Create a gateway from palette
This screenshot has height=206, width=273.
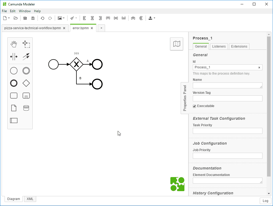pos(26,83)
